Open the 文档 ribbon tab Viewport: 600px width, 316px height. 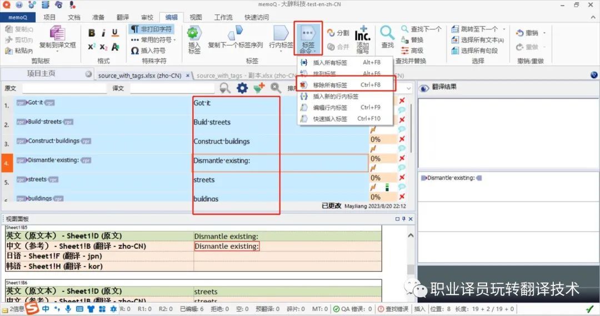click(x=74, y=17)
